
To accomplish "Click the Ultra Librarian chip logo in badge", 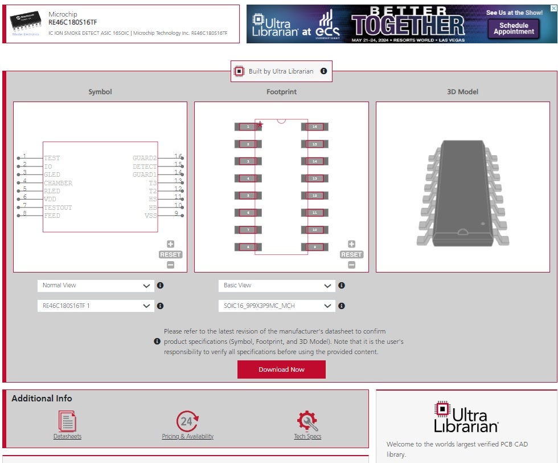I will 239,71.
